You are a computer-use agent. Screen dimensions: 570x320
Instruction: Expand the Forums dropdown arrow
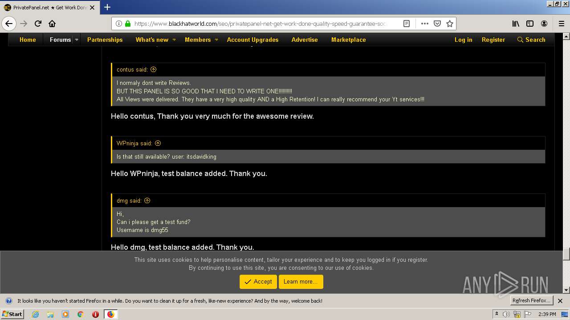pos(77,40)
